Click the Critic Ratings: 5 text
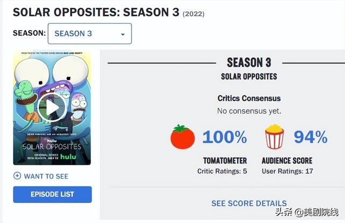345x223 pixels. click(222, 171)
